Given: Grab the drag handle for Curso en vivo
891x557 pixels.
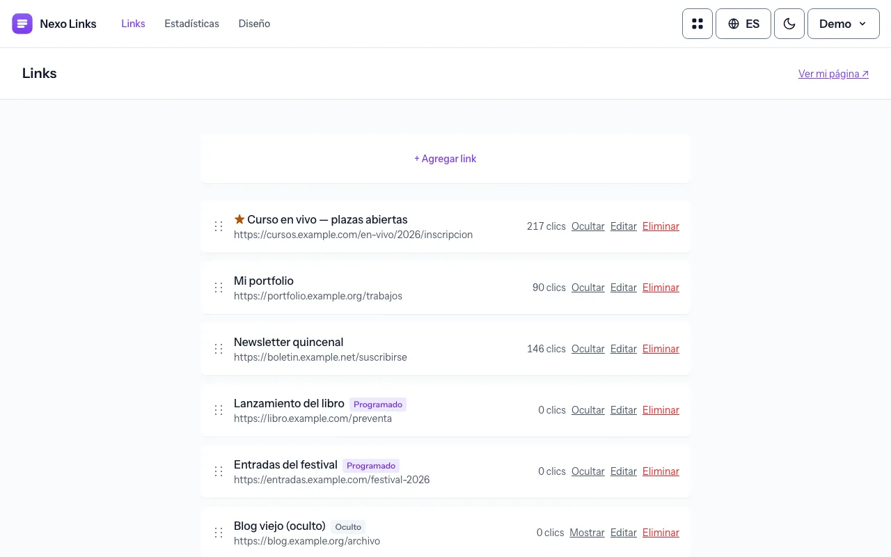Looking at the screenshot, I should [219, 226].
